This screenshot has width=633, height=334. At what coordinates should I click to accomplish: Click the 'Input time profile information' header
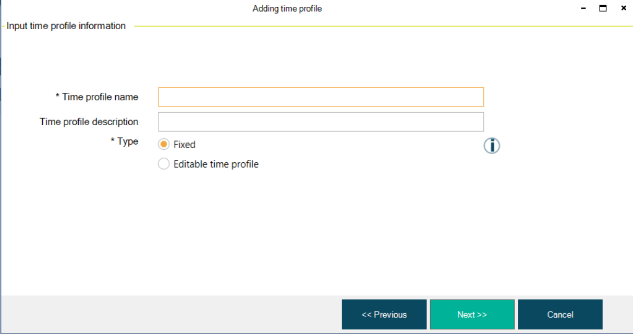coord(66,26)
